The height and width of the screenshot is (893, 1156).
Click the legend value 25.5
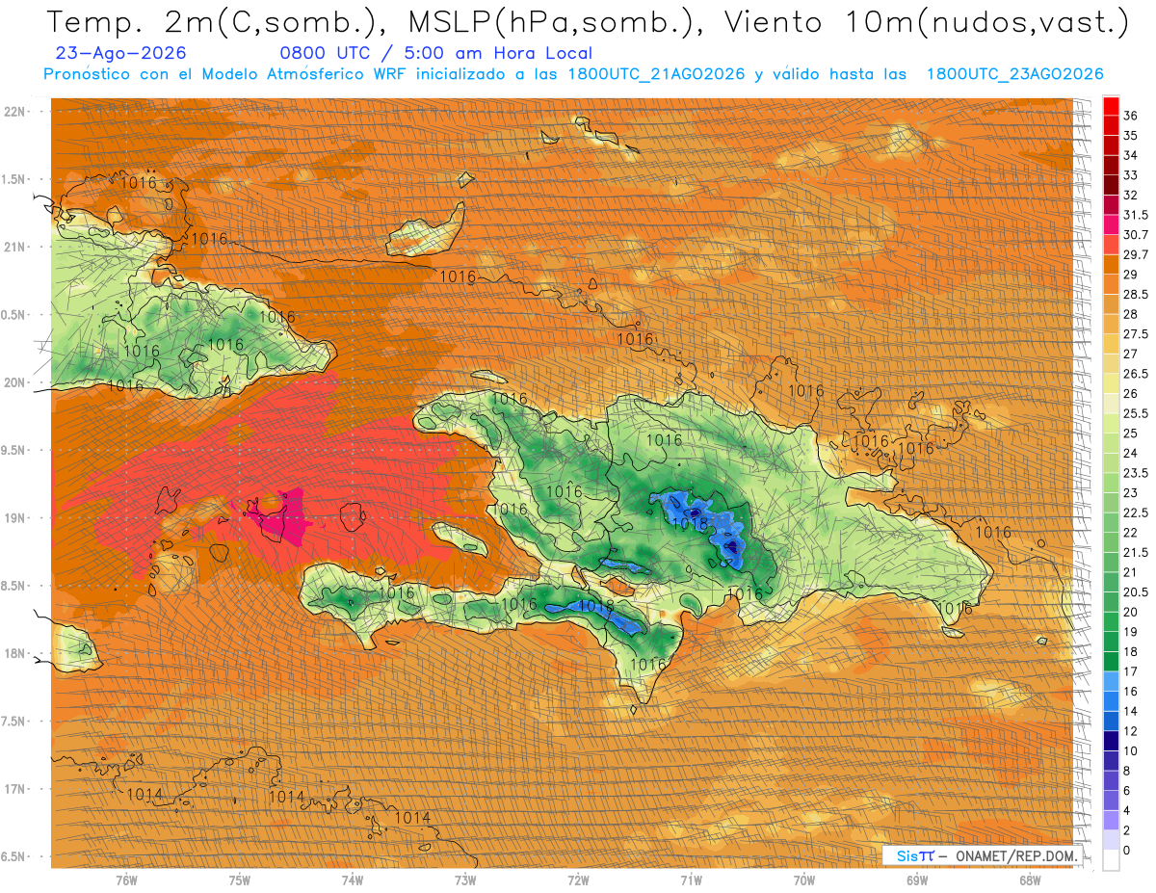[1136, 413]
